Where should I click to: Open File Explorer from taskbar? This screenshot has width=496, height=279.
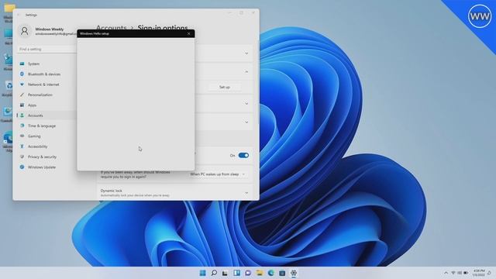pos(260,273)
